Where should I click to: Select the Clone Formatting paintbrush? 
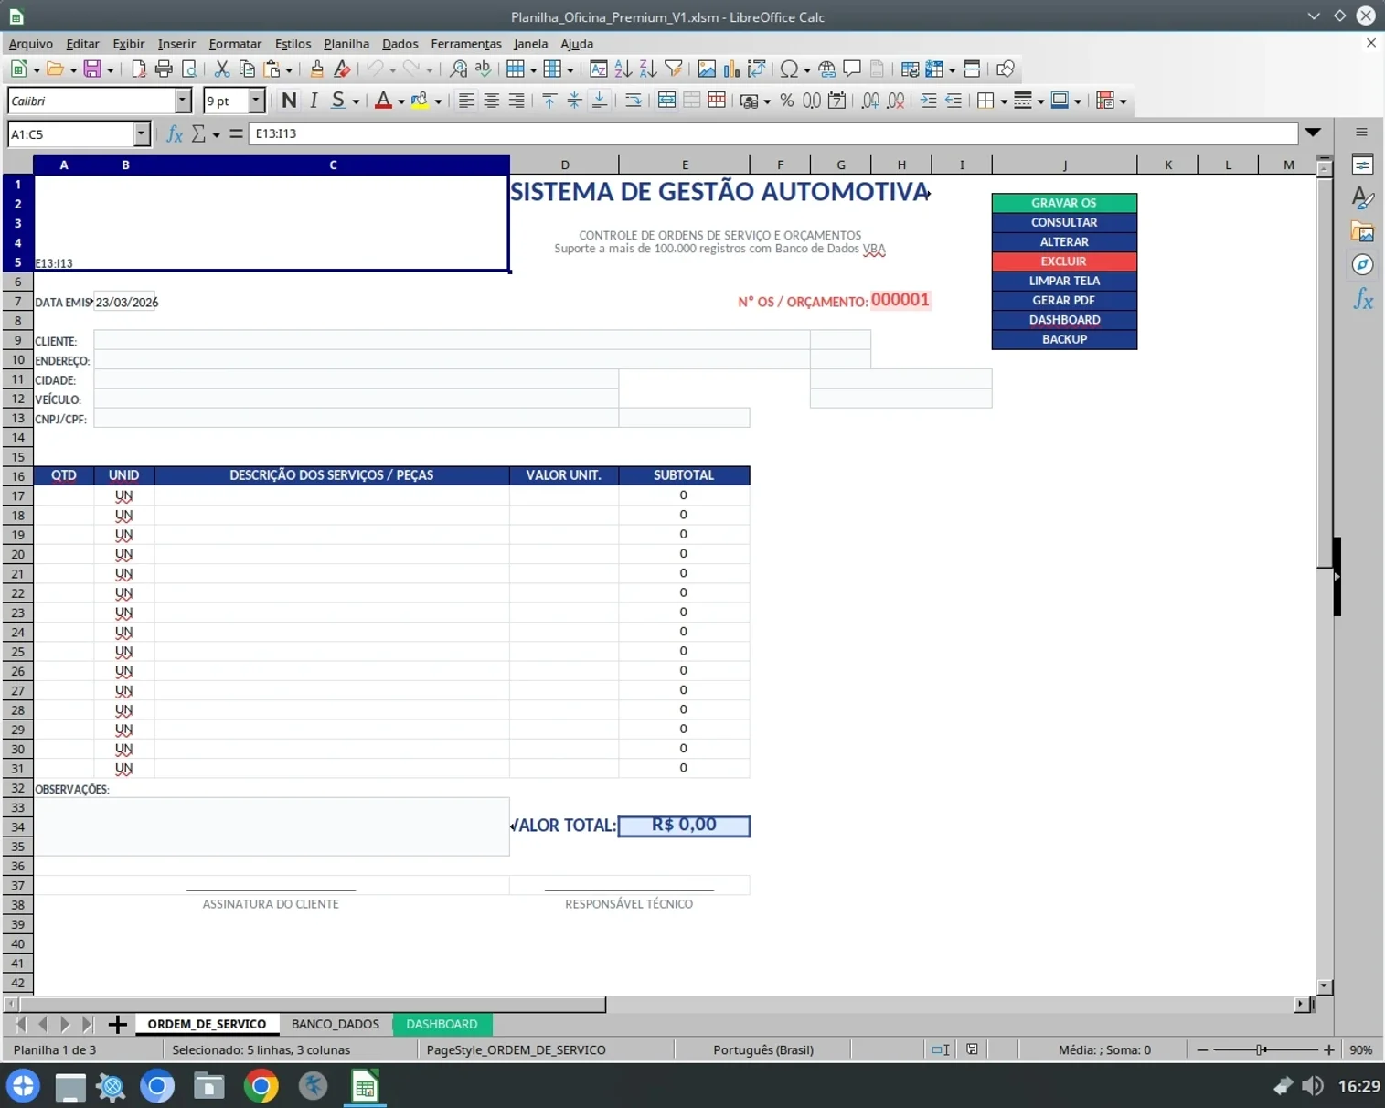tap(316, 69)
